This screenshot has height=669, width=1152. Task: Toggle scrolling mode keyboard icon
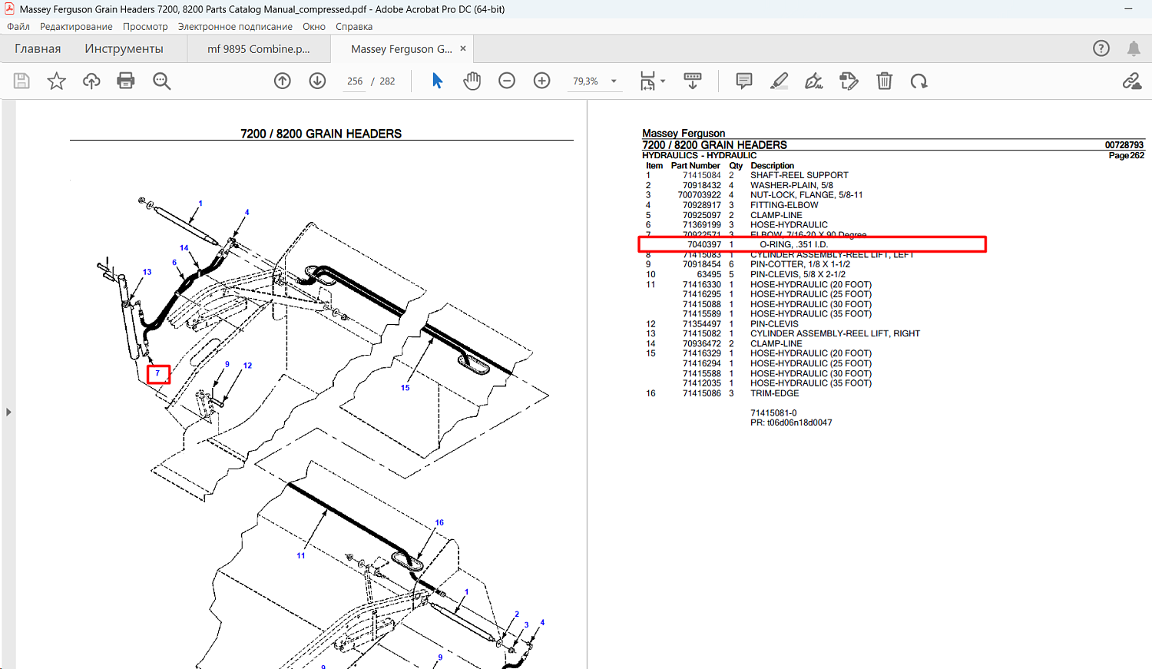coord(693,81)
